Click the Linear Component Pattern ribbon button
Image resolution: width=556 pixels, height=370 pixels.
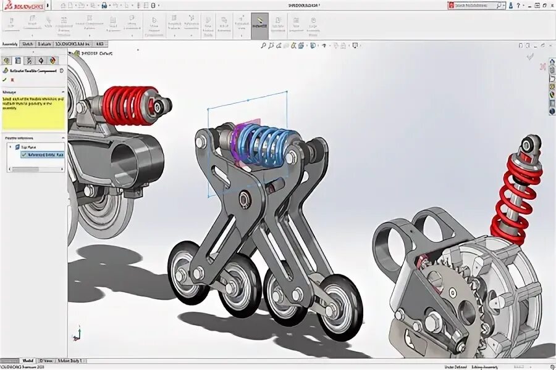[x=90, y=23]
